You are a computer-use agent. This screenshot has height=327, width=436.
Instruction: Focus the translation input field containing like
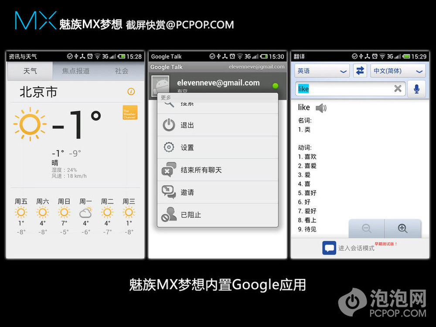(351, 89)
